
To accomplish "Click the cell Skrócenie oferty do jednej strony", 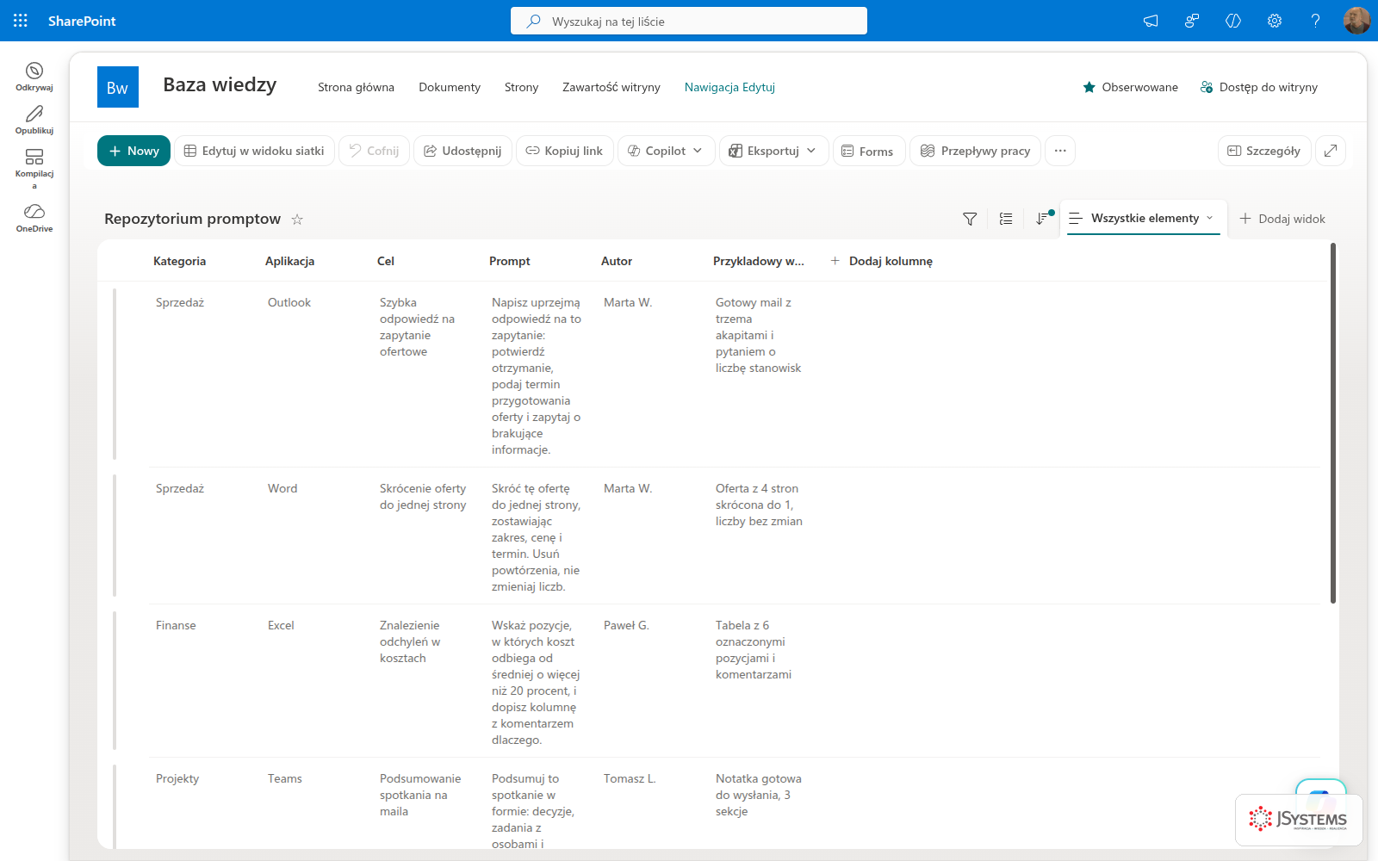I will [423, 497].
